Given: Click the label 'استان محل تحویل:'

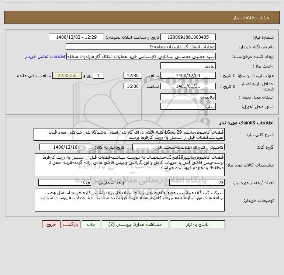Looking at the screenshot, I should coord(256,97).
